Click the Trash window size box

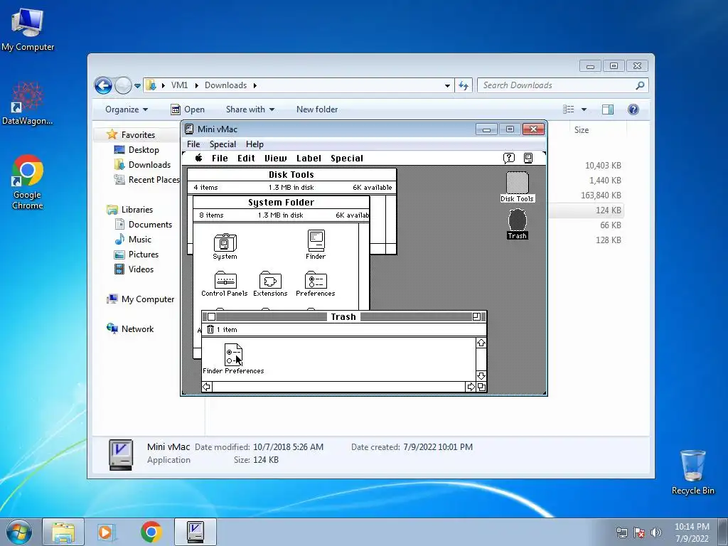coord(481,387)
